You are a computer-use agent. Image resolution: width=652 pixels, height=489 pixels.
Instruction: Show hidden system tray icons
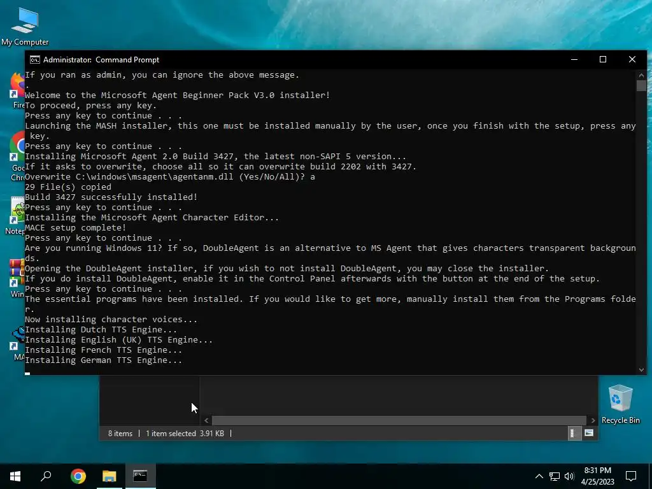539,476
